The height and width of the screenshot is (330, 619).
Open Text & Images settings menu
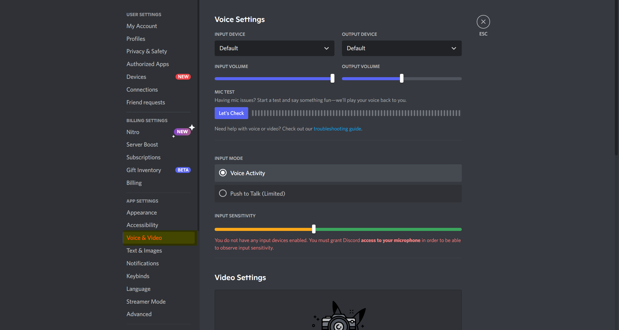coord(144,250)
